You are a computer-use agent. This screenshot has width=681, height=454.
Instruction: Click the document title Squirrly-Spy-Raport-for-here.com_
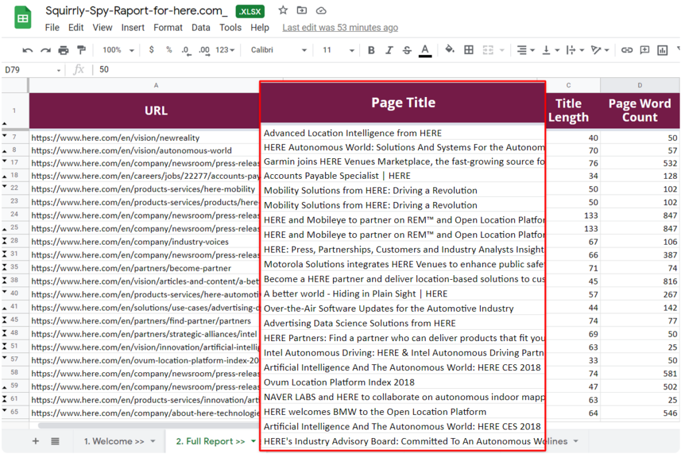[136, 11]
